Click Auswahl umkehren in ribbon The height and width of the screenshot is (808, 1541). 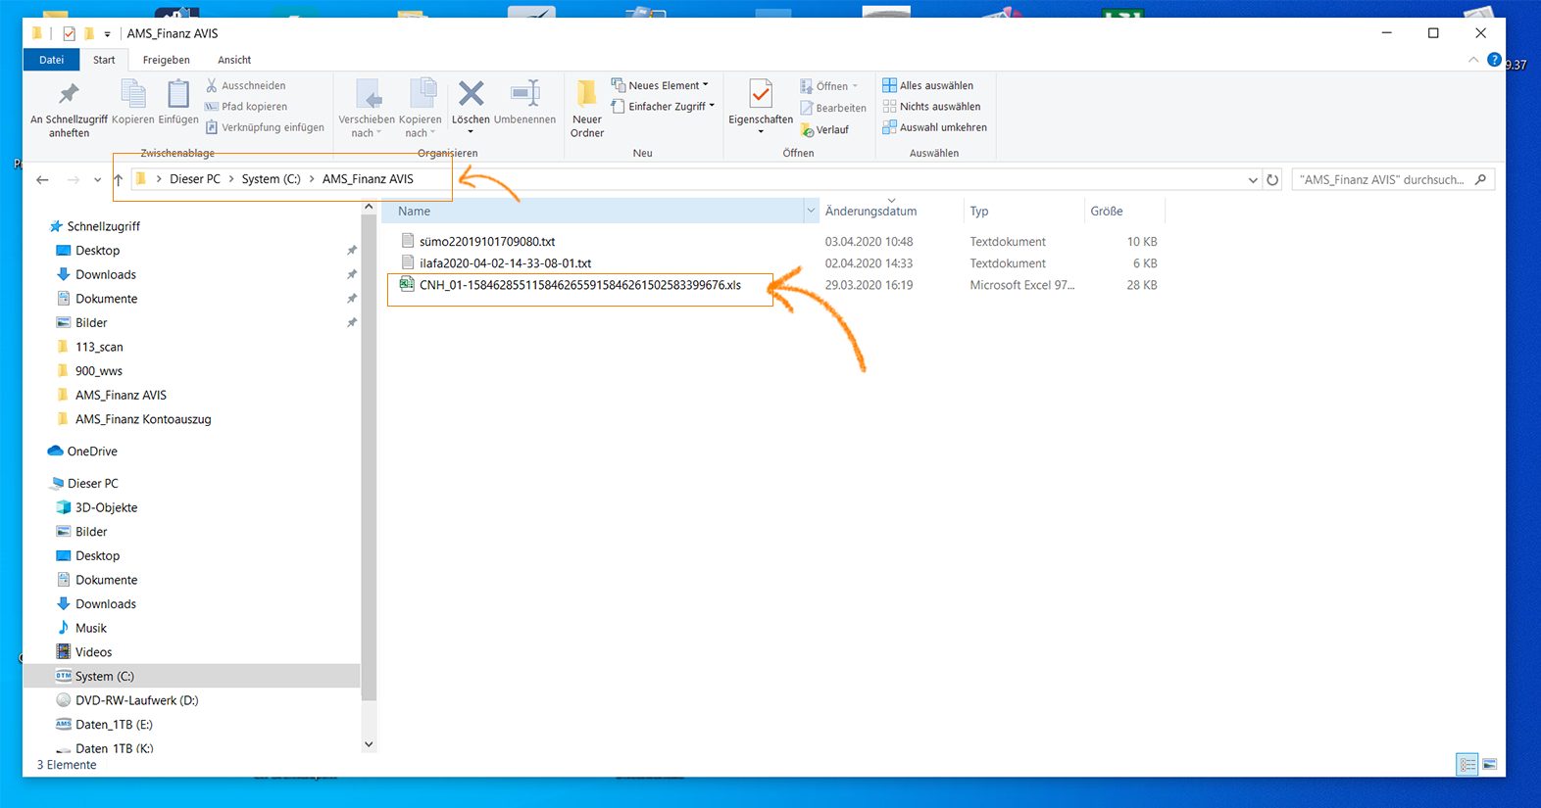click(934, 127)
